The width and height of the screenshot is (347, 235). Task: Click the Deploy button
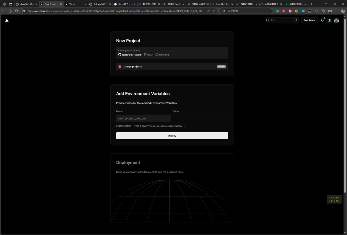tap(172, 136)
